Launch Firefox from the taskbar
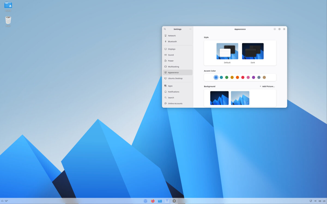327x204 pixels. [153, 201]
